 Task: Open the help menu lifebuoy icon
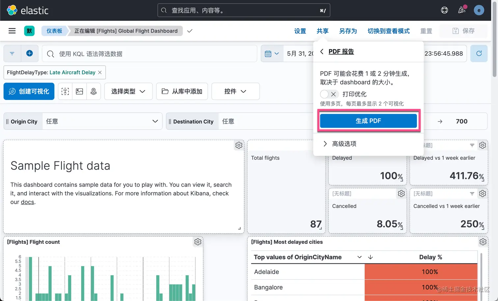pos(444,10)
